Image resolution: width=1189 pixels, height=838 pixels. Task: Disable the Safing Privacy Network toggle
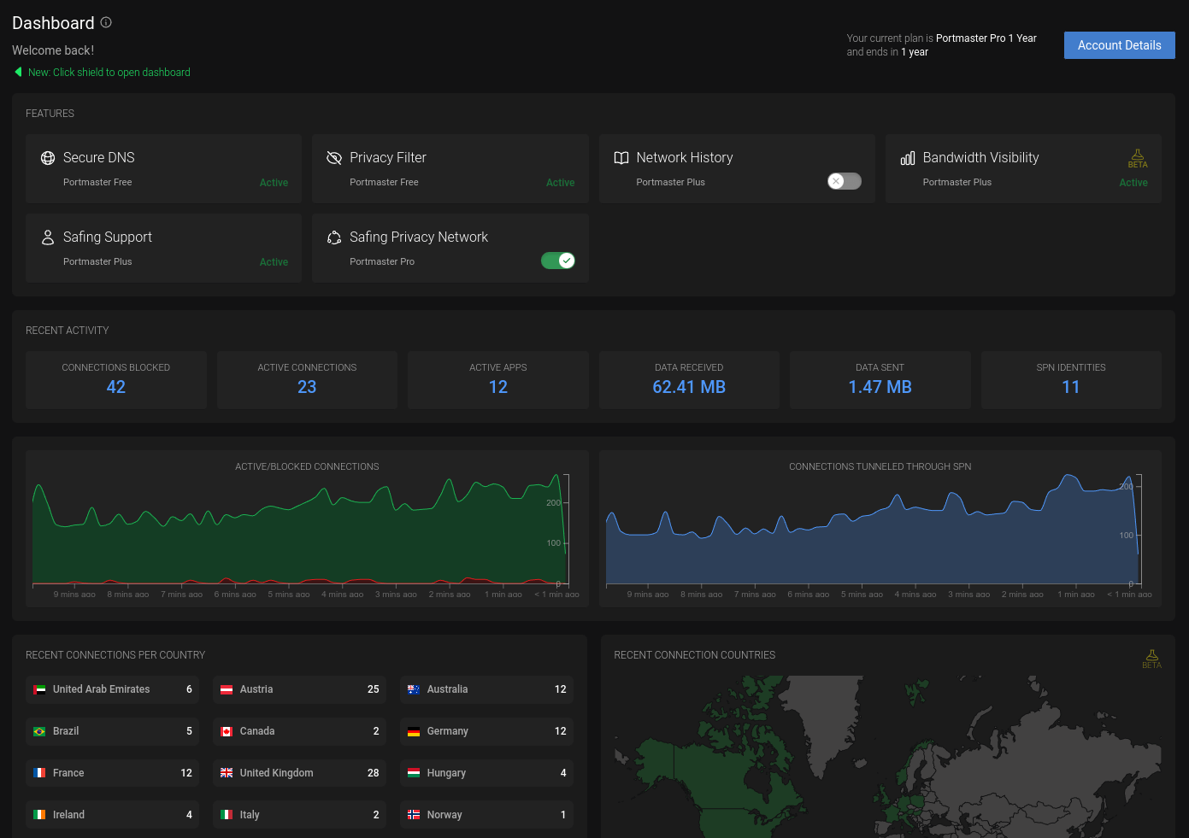[x=557, y=261]
